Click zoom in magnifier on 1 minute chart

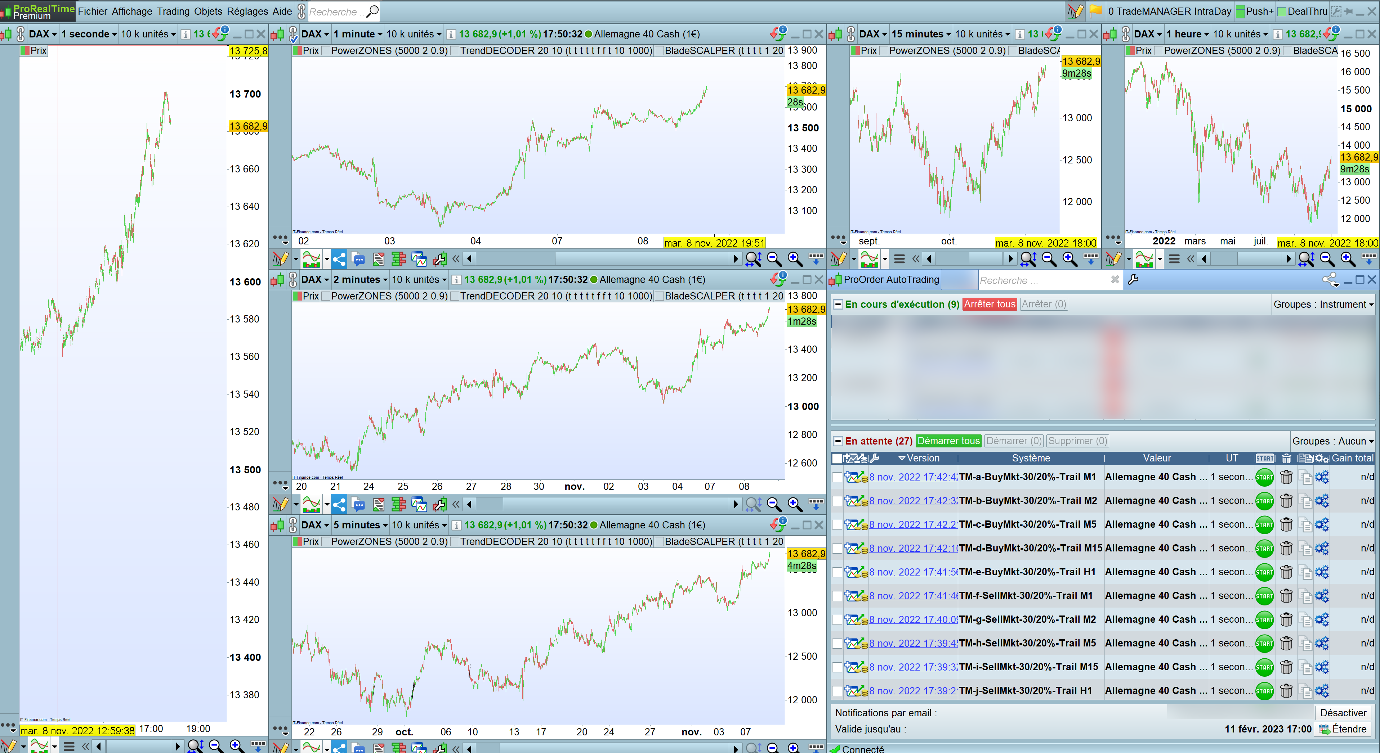point(795,260)
